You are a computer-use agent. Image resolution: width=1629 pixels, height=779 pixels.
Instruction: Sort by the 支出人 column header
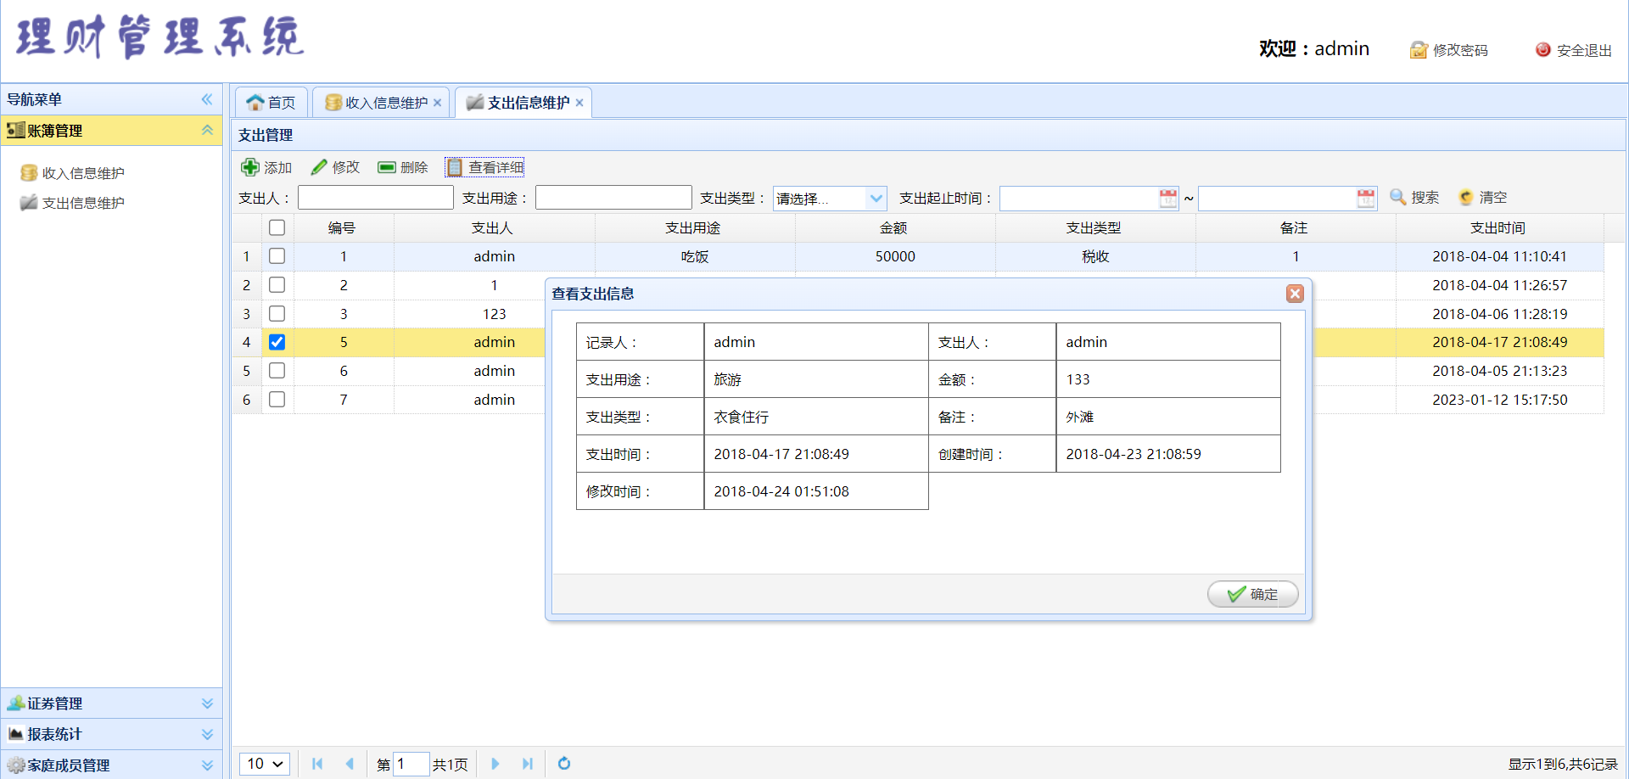pyautogui.click(x=493, y=227)
